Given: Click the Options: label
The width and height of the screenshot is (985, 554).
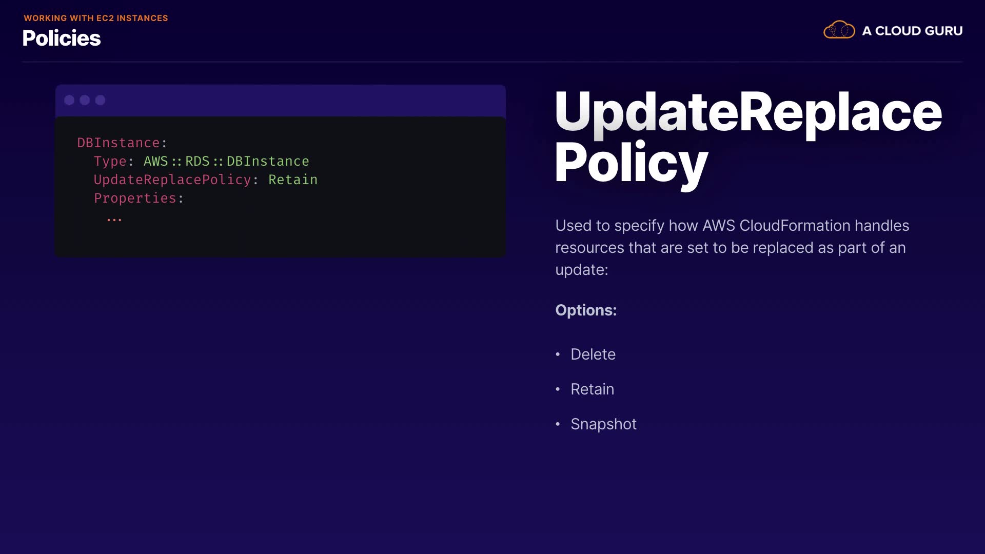Looking at the screenshot, I should coord(586,310).
